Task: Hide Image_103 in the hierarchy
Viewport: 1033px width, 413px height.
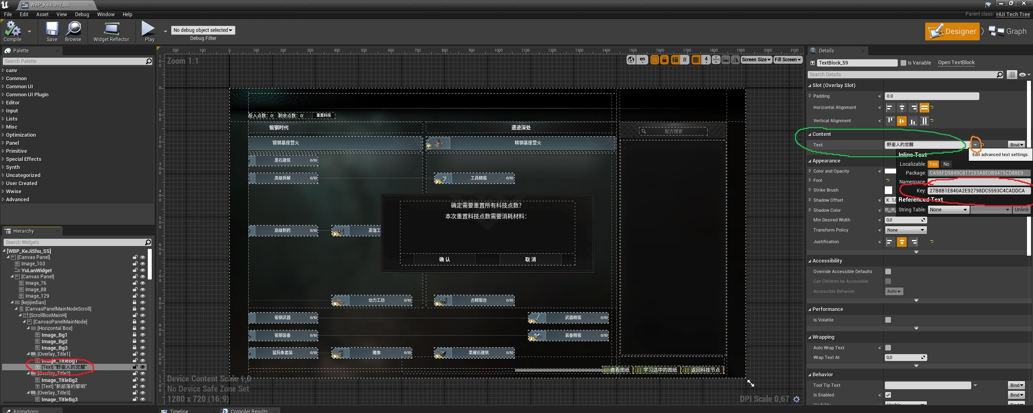Action: tap(142, 264)
